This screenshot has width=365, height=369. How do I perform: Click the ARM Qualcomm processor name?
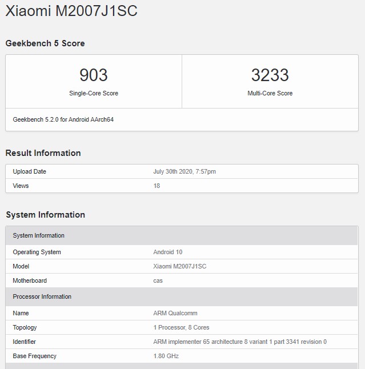pyautogui.click(x=175, y=313)
